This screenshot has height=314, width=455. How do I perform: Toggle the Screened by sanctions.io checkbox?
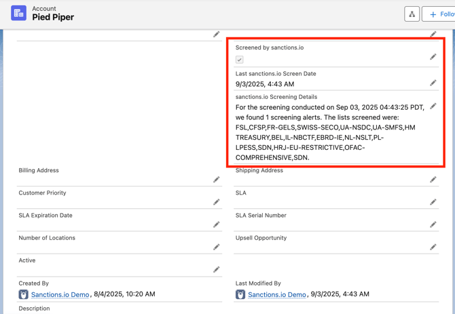pyautogui.click(x=240, y=60)
